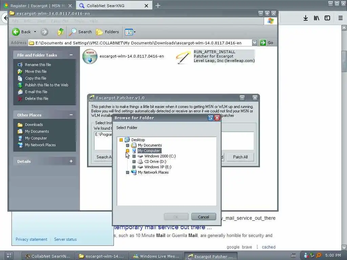Go back with the green Back arrow

[16, 32]
